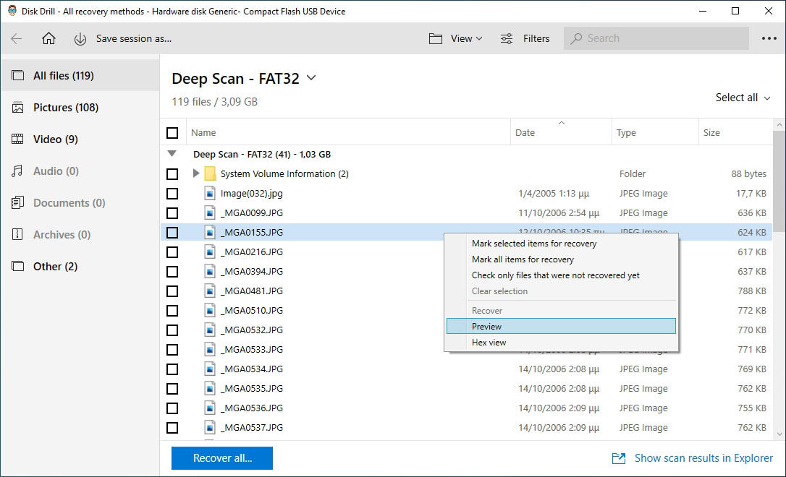Check the _MGA0537.JPG checkbox
This screenshot has width=786, height=477.
tap(172, 427)
